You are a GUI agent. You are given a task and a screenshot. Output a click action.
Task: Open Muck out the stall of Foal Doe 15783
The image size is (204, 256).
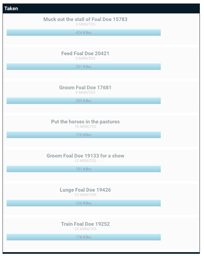coord(85,19)
